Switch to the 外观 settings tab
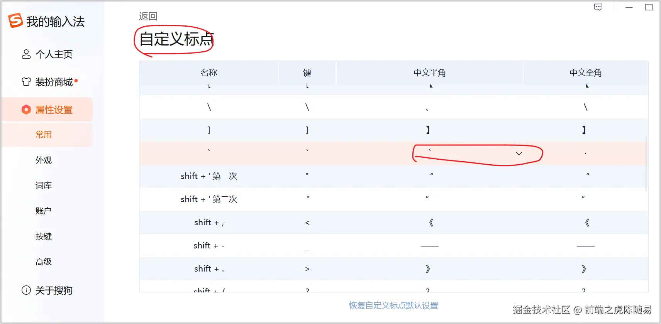The height and width of the screenshot is (324, 661). (44, 160)
